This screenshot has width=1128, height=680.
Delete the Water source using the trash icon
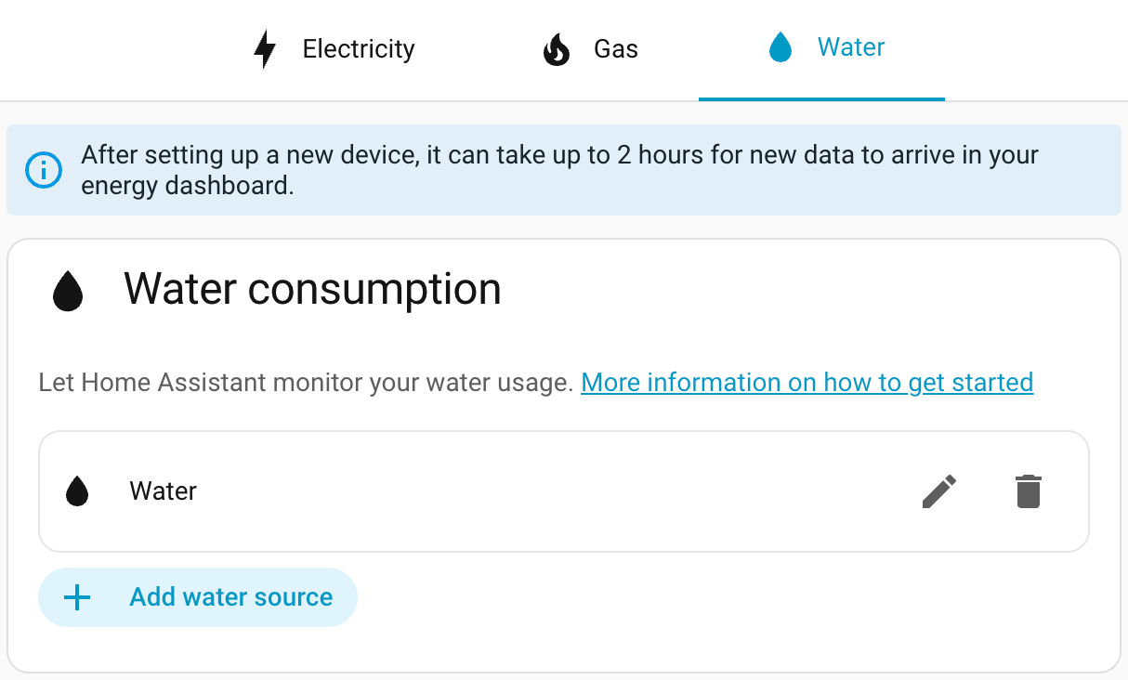point(1027,491)
